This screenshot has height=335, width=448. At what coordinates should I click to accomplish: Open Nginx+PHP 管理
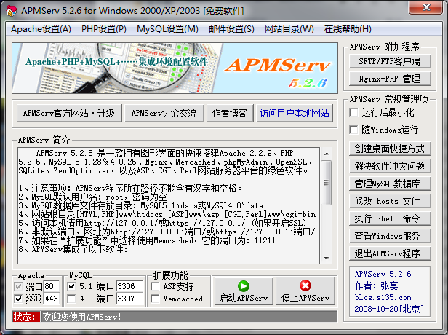coord(390,79)
